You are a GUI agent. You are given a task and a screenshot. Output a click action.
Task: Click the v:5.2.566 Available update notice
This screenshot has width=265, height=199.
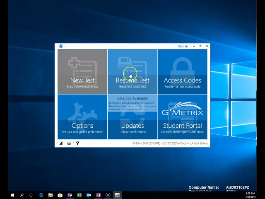[132, 103]
